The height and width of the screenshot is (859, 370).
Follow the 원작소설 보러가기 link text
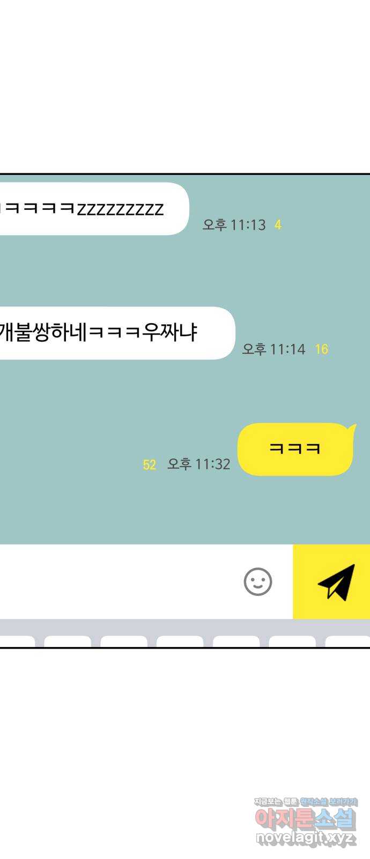[x=329, y=802]
